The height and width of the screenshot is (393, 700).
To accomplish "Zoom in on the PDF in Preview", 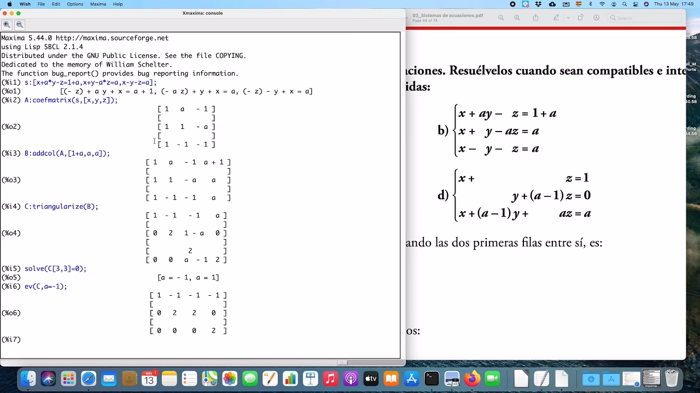I will [x=517, y=18].
